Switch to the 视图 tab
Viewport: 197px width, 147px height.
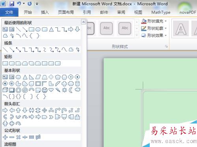[138, 12]
